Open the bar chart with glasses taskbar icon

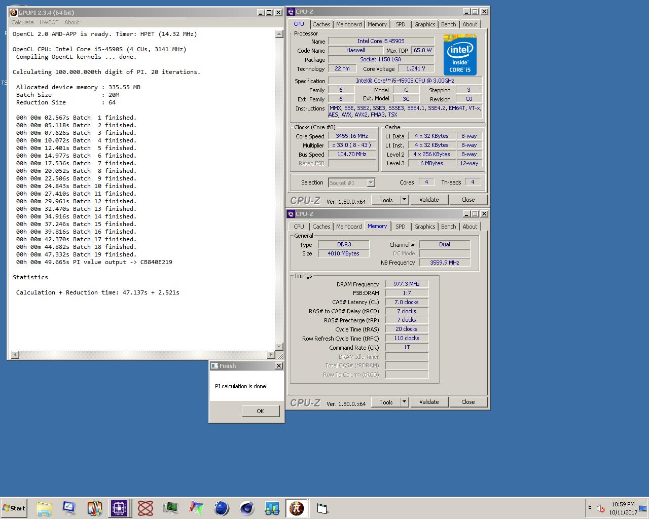pos(272,508)
